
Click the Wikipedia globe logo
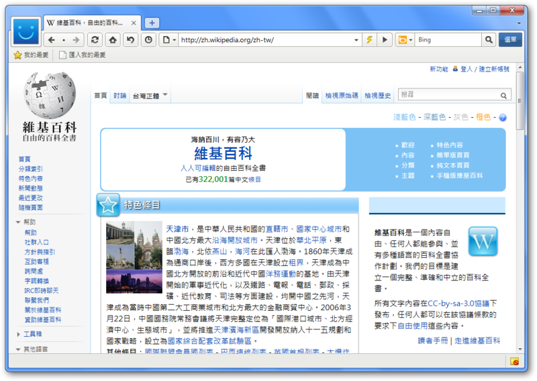click(x=50, y=95)
